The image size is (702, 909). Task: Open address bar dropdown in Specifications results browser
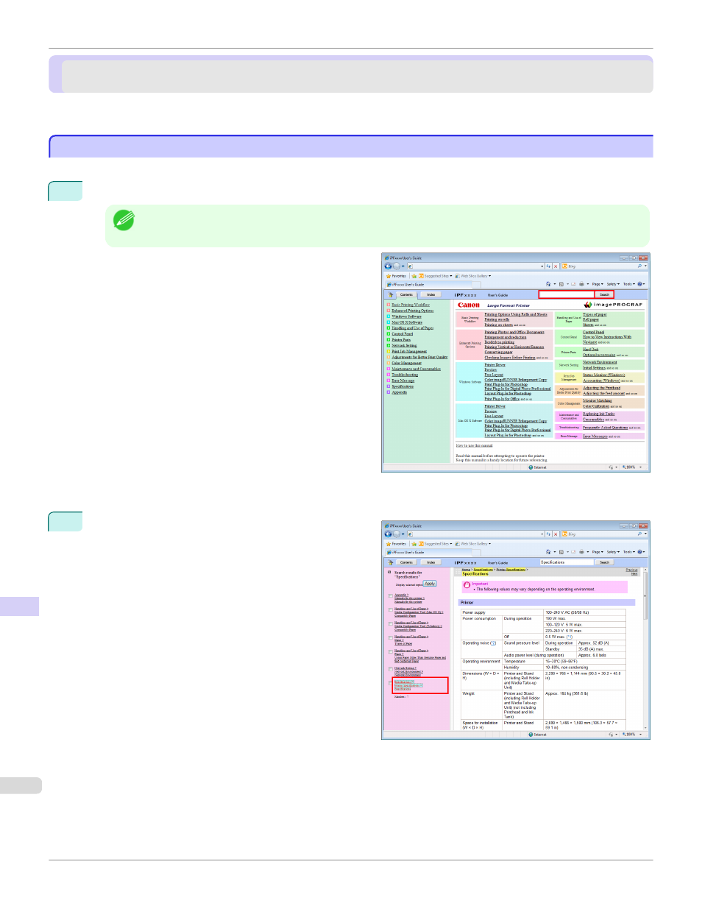(x=542, y=534)
